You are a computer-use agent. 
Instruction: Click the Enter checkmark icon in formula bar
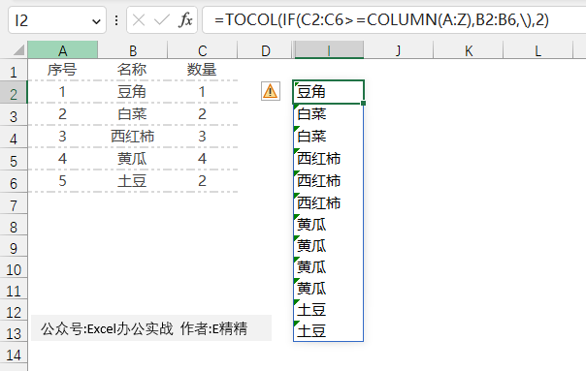click(x=161, y=20)
